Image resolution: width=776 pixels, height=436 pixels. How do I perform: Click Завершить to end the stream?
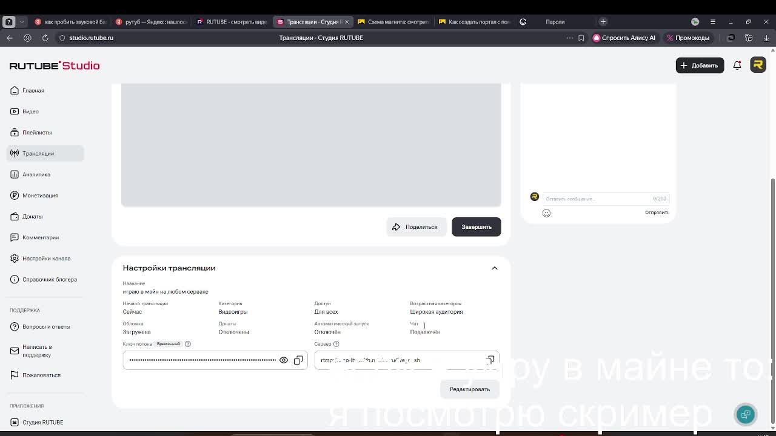(x=477, y=227)
